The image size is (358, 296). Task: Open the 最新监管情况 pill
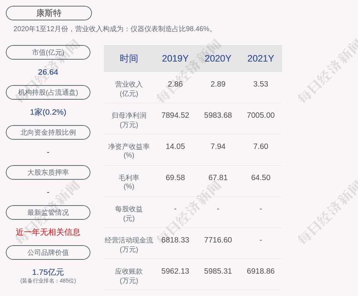[48, 212]
